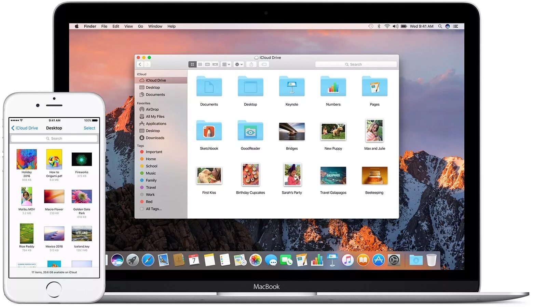Open the Downloads folder from the sidebar
This screenshot has width=533, height=307.
[154, 138]
